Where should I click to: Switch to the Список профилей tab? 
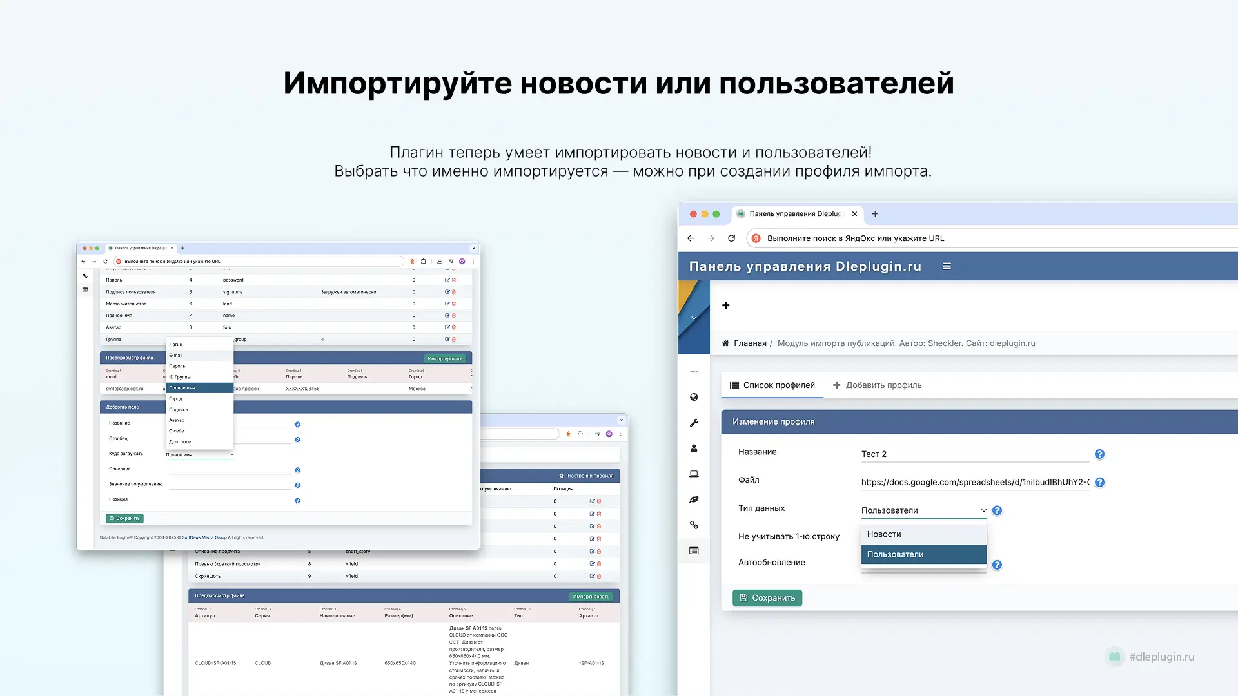point(772,385)
